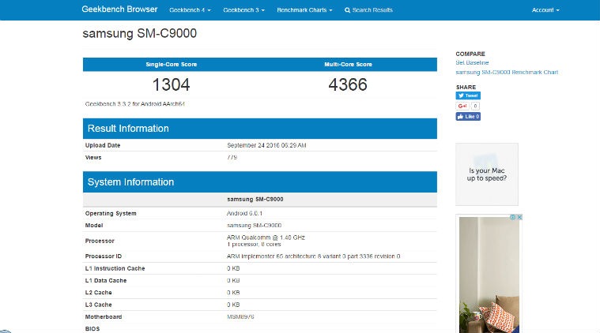Click the Google+ share count box
This screenshot has width=600, height=333.
click(475, 107)
